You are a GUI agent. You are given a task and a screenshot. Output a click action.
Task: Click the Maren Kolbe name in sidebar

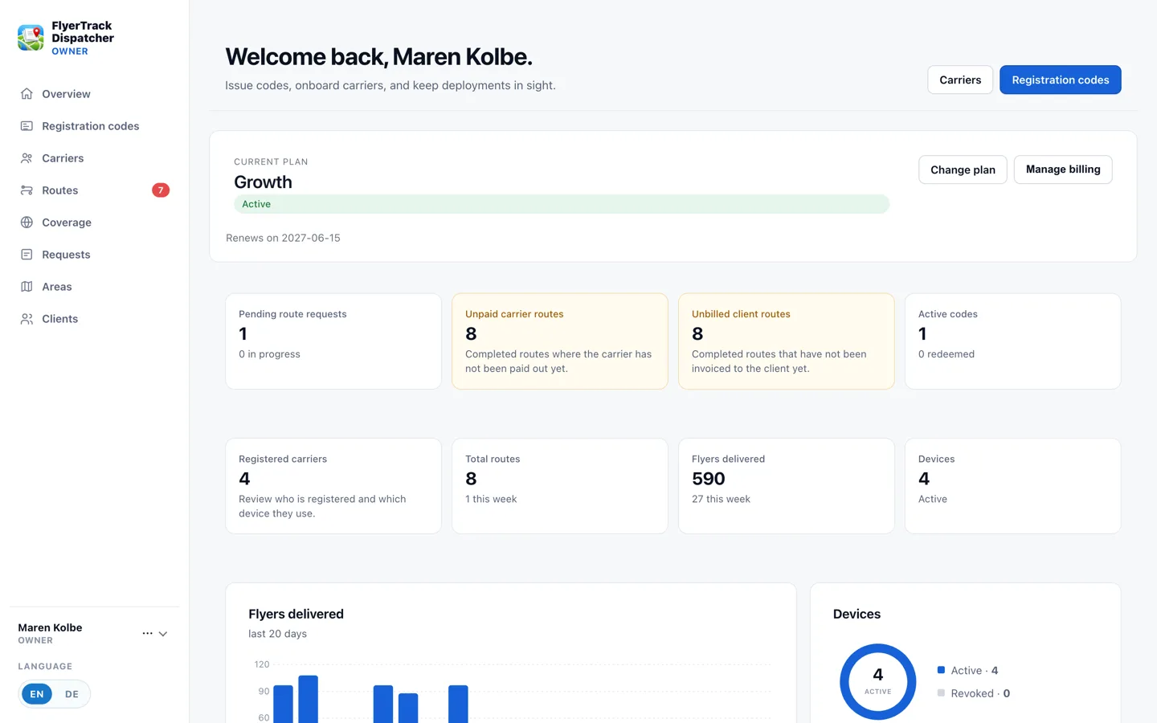50,627
